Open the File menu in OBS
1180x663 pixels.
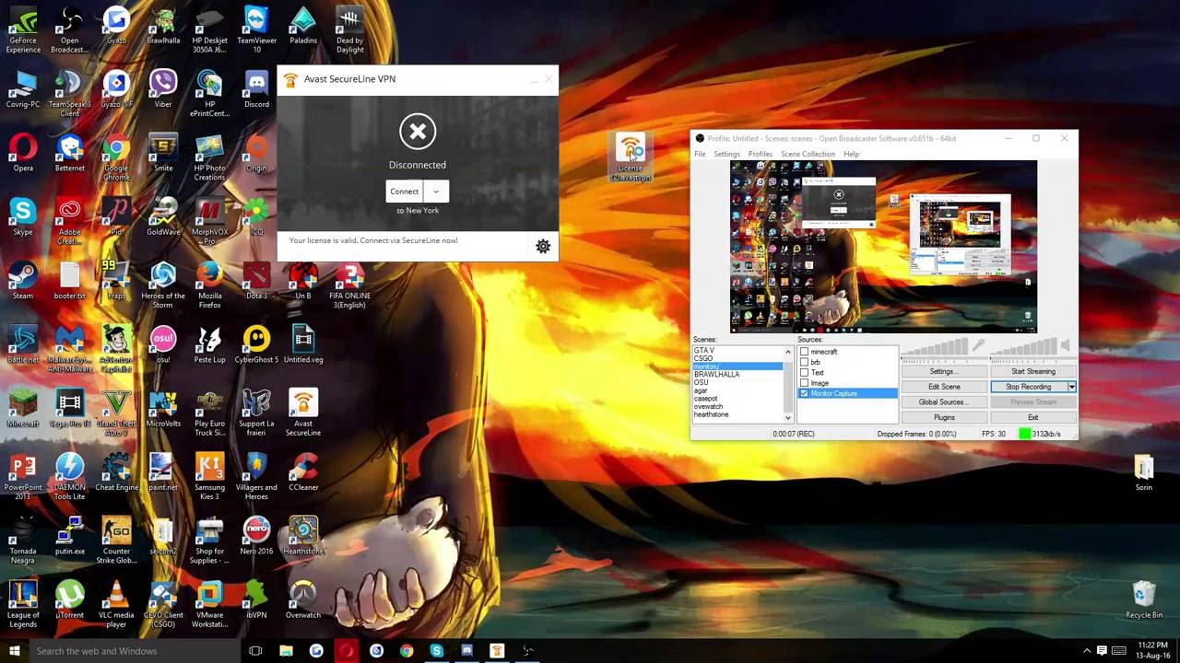click(700, 154)
